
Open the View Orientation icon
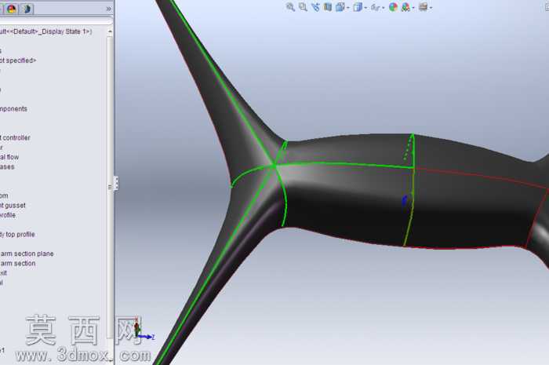pyautogui.click(x=340, y=7)
